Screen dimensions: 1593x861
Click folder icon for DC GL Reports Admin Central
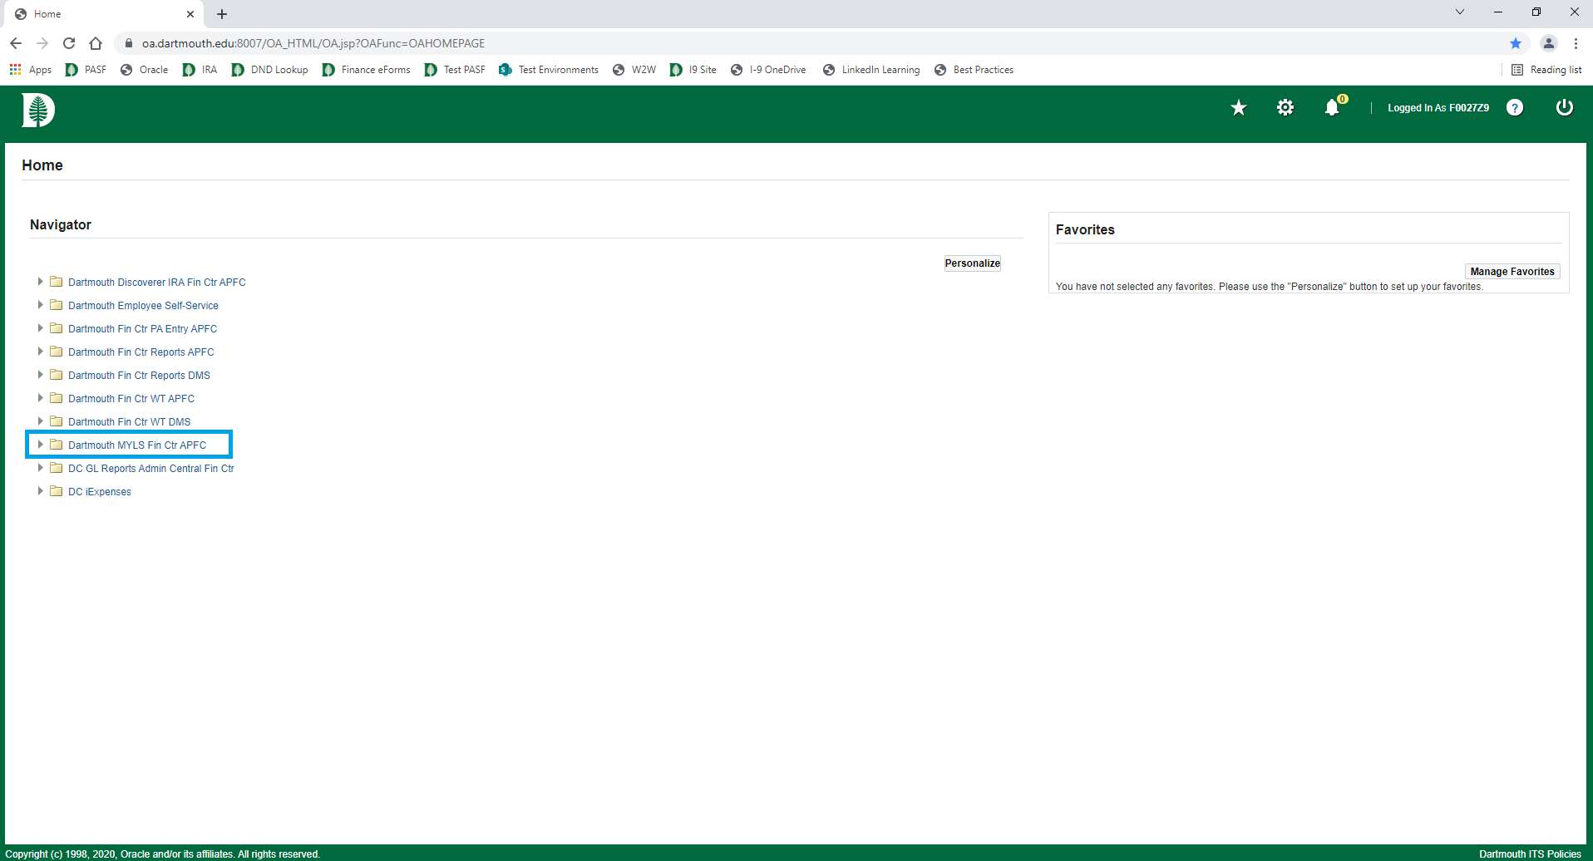(57, 468)
